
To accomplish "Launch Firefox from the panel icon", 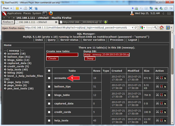I will click(50, 13).
